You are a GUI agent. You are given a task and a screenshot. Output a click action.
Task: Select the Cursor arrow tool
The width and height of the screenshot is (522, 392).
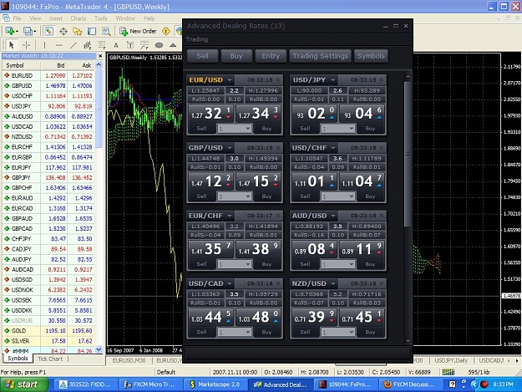tap(12, 44)
